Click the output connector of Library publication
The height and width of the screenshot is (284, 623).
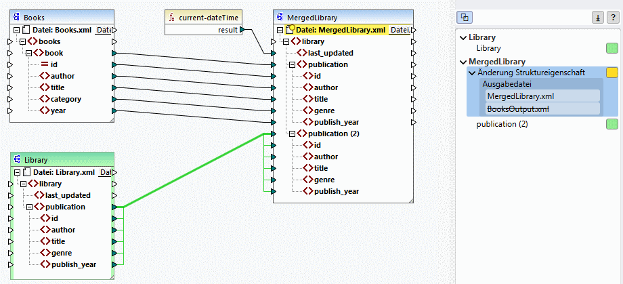coord(114,207)
